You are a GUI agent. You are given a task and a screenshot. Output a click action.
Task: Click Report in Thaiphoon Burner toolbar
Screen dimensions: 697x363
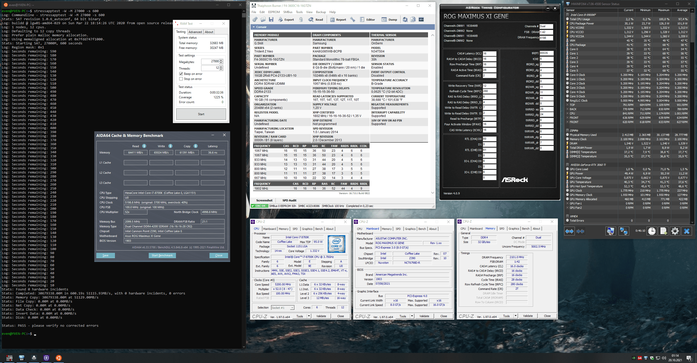click(x=338, y=19)
